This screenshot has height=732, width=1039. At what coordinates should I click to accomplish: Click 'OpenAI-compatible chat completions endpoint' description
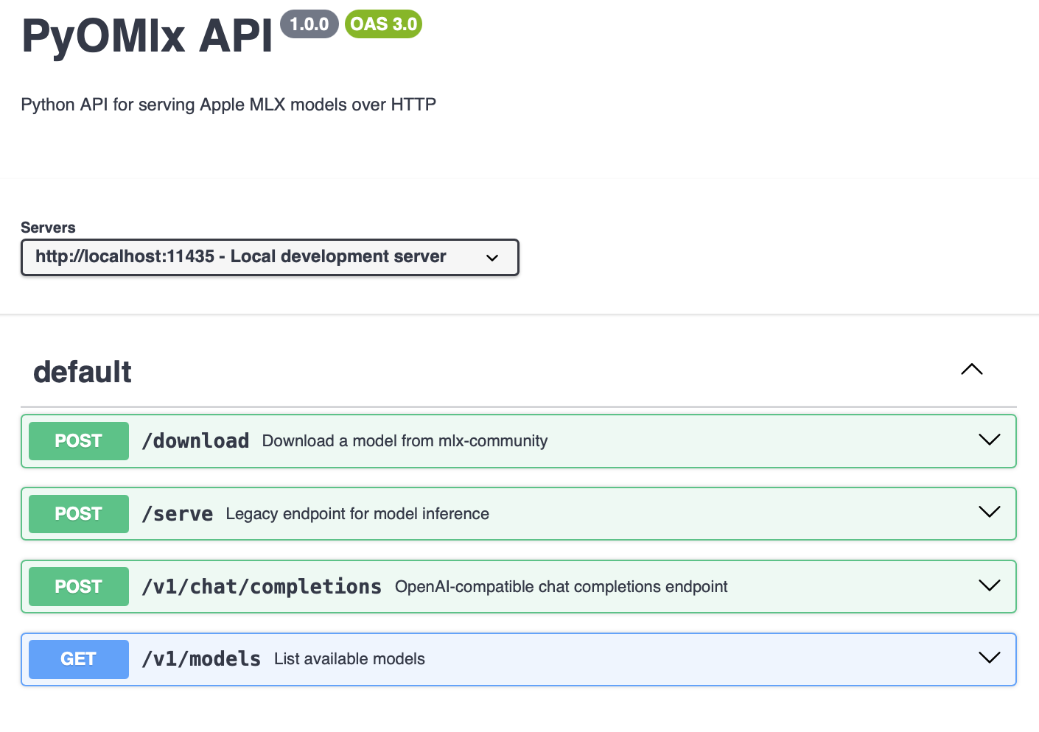click(561, 587)
